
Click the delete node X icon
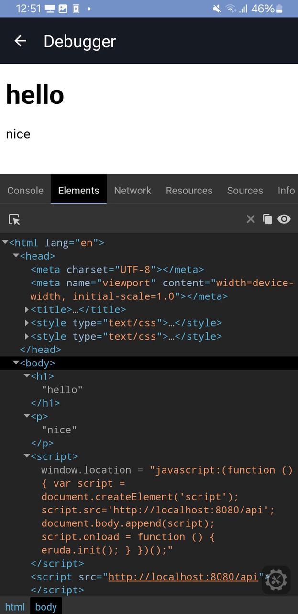251,219
